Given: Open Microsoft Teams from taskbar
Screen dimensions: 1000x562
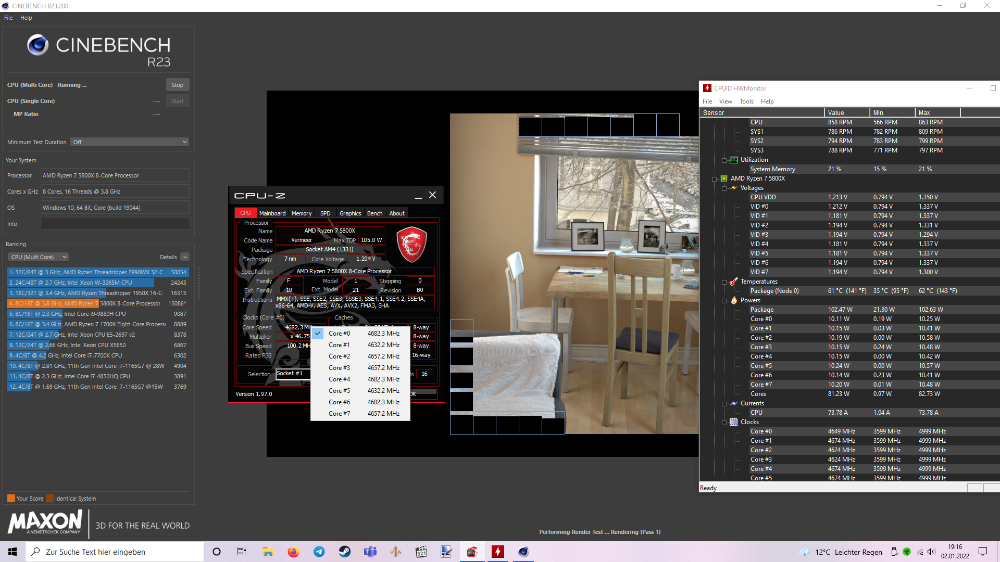Looking at the screenshot, I should point(370,552).
